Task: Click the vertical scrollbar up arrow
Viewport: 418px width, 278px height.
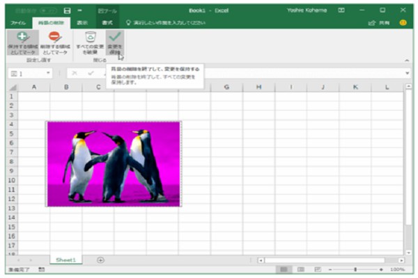Action: coord(408,86)
